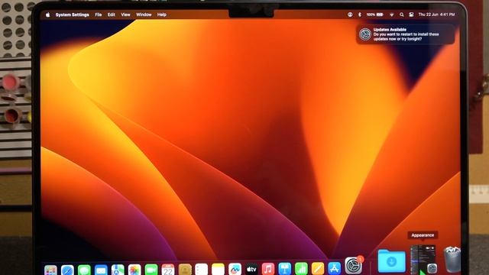
Task: Launch Numbers from the Dock
Action: click(x=301, y=269)
